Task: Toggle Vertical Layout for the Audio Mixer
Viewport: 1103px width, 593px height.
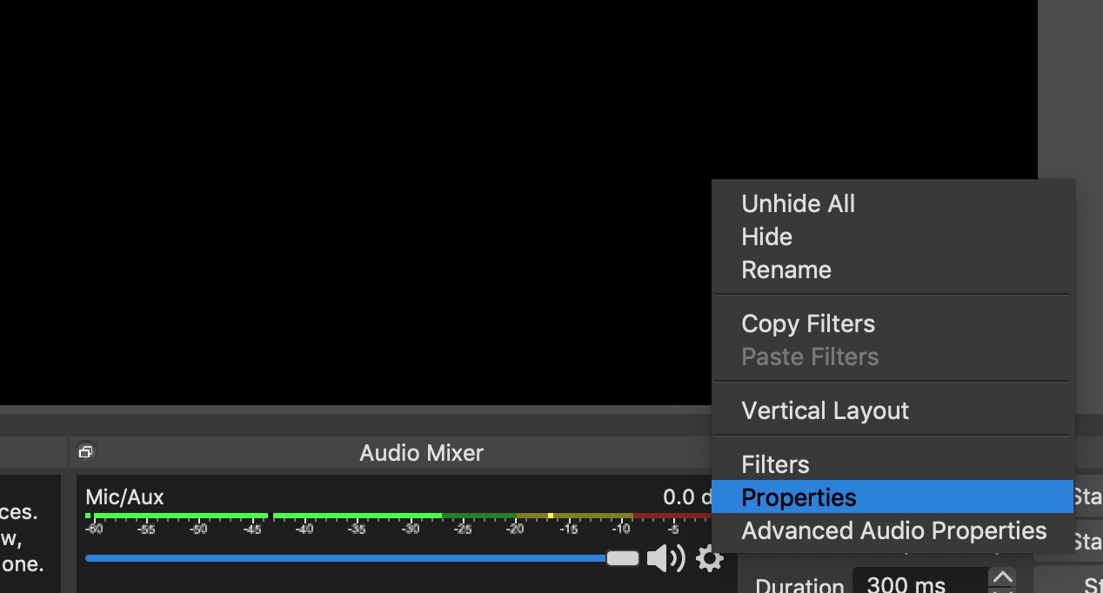Action: tap(825, 410)
